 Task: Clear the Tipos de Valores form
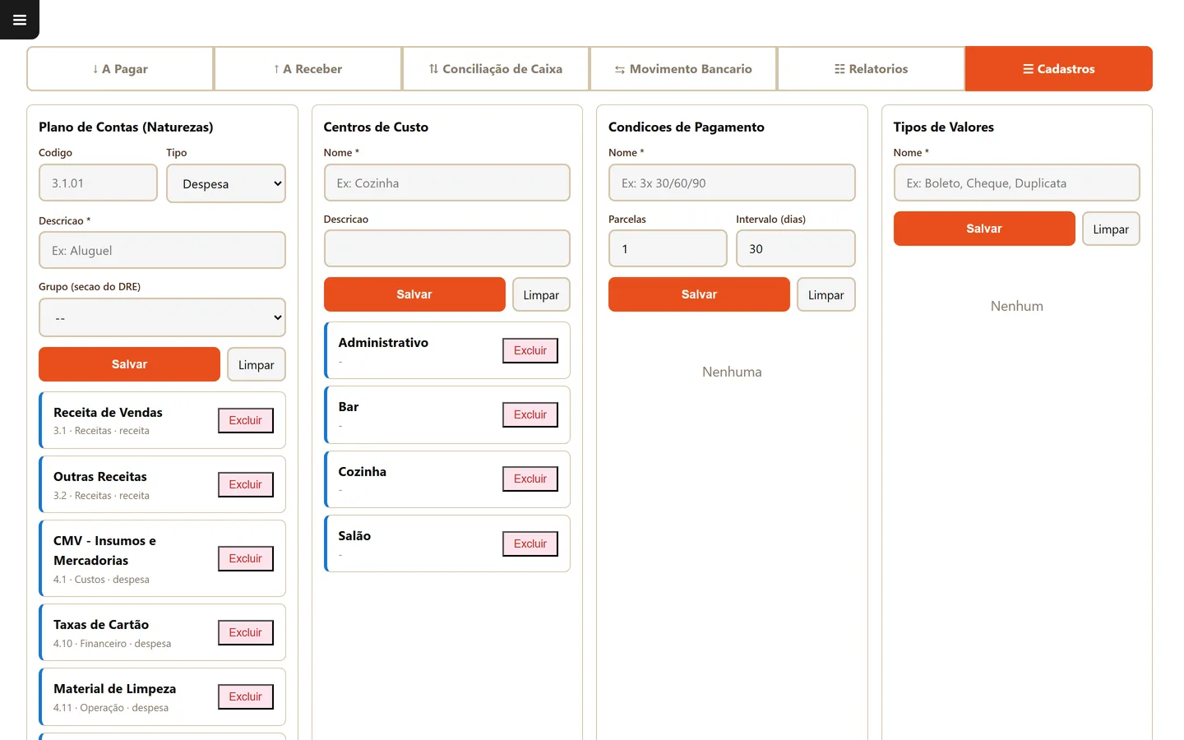[x=1111, y=229]
